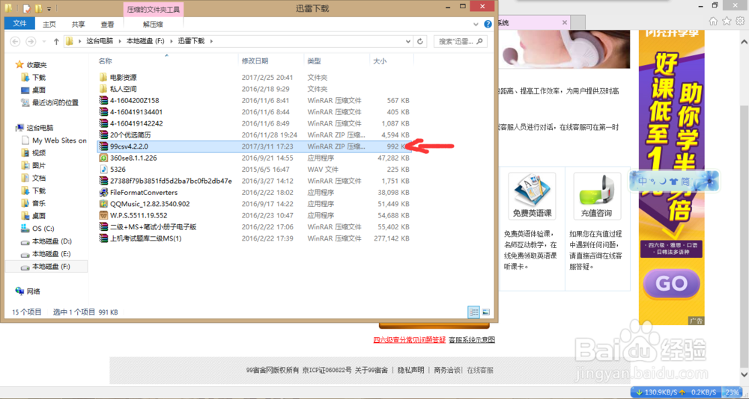The height and width of the screenshot is (399, 749).
Task: Sort files by 名称 column header
Action: 105,61
